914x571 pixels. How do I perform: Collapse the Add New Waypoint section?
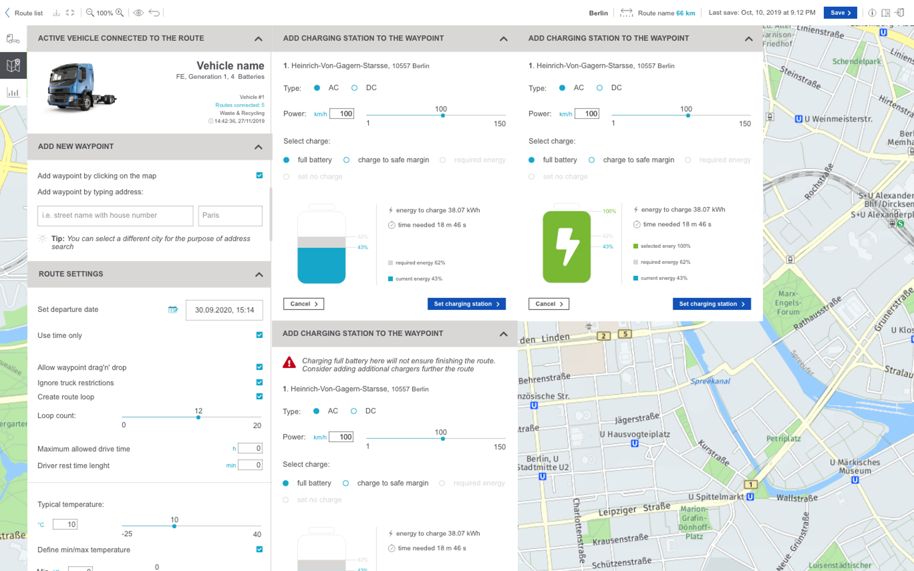pyautogui.click(x=258, y=147)
